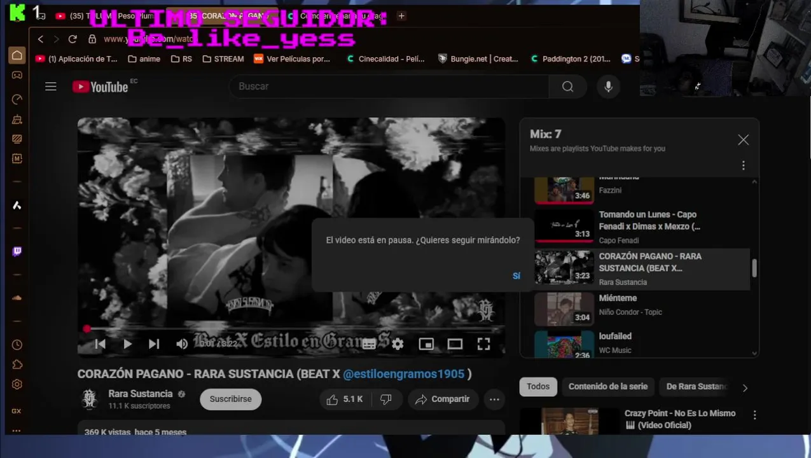Image resolution: width=811 pixels, height=458 pixels.
Task: Open the white A-shaped app in sidebar
Action: (x=17, y=205)
